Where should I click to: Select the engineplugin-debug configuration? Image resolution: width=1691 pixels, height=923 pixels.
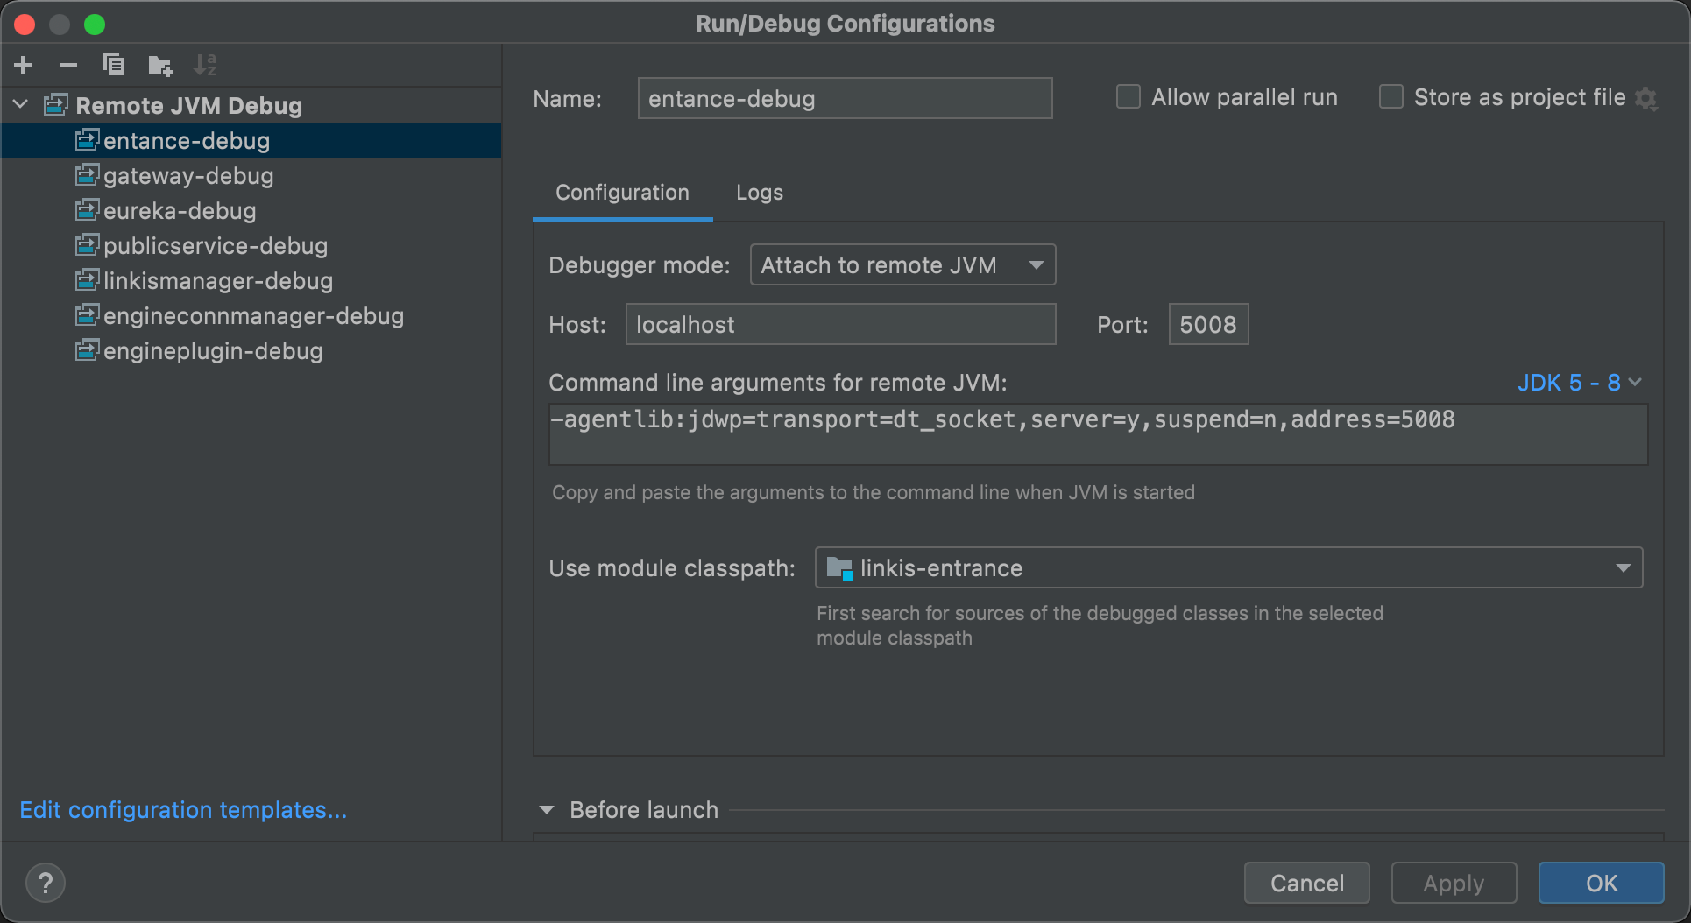point(212,351)
